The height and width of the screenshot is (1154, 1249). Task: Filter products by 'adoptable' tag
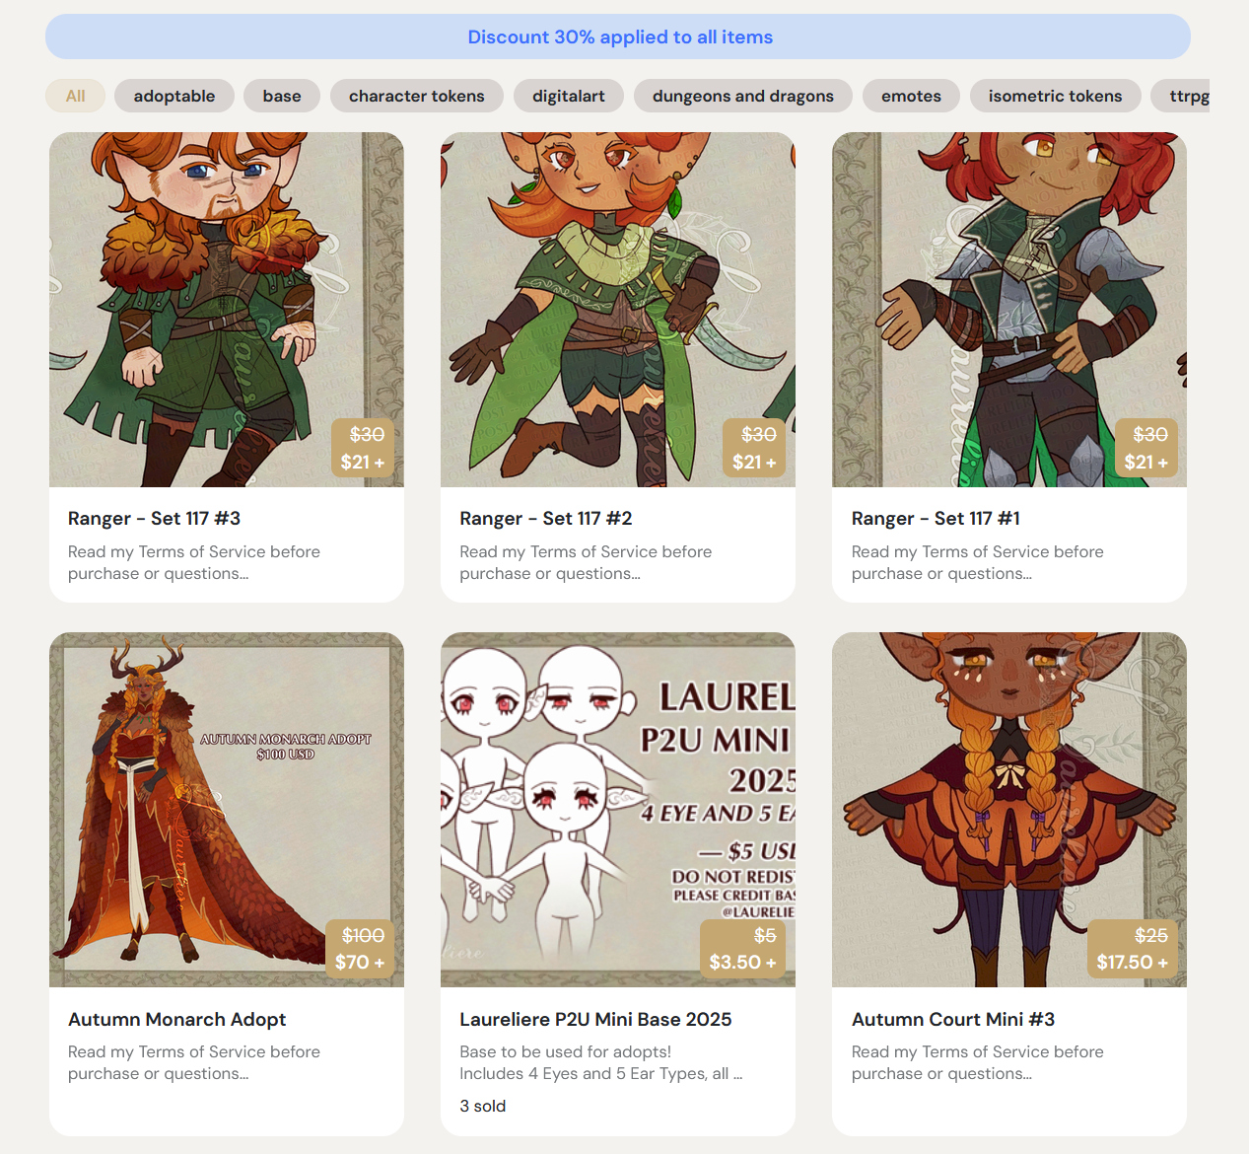[174, 96]
